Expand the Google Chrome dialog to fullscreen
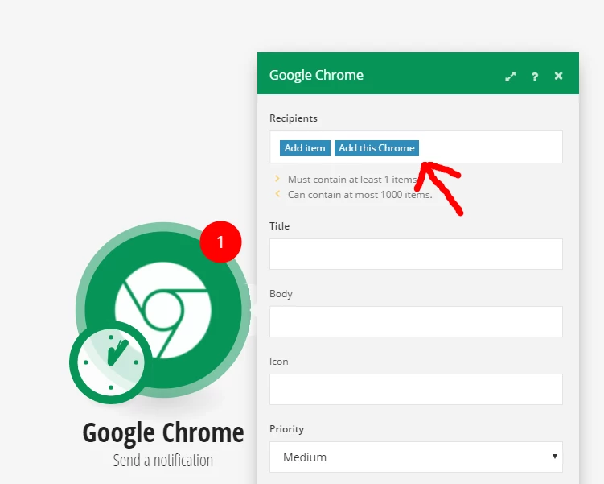 [511, 77]
